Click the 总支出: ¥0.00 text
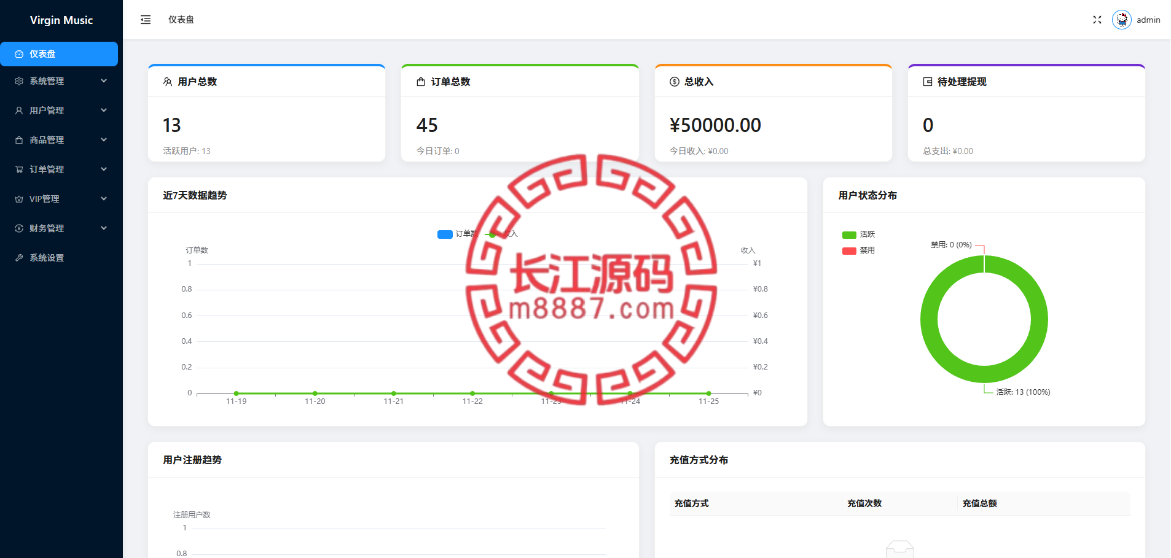1171x558 pixels. 948,151
